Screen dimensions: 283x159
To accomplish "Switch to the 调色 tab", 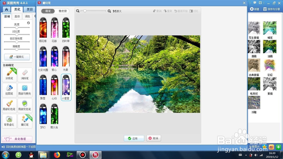I will pyautogui.click(x=27, y=16).
